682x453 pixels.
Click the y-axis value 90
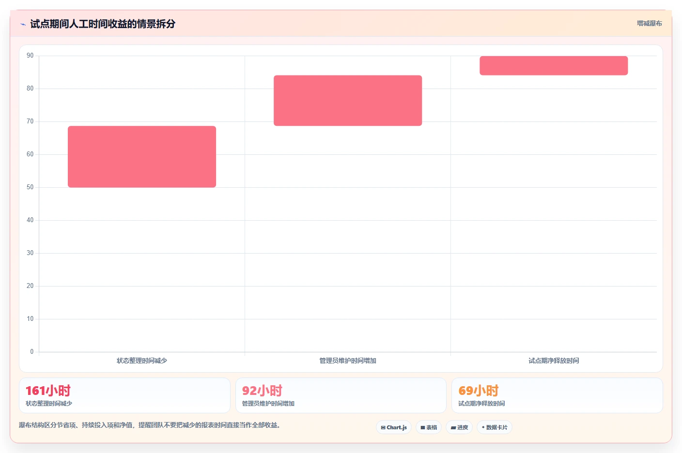click(30, 56)
